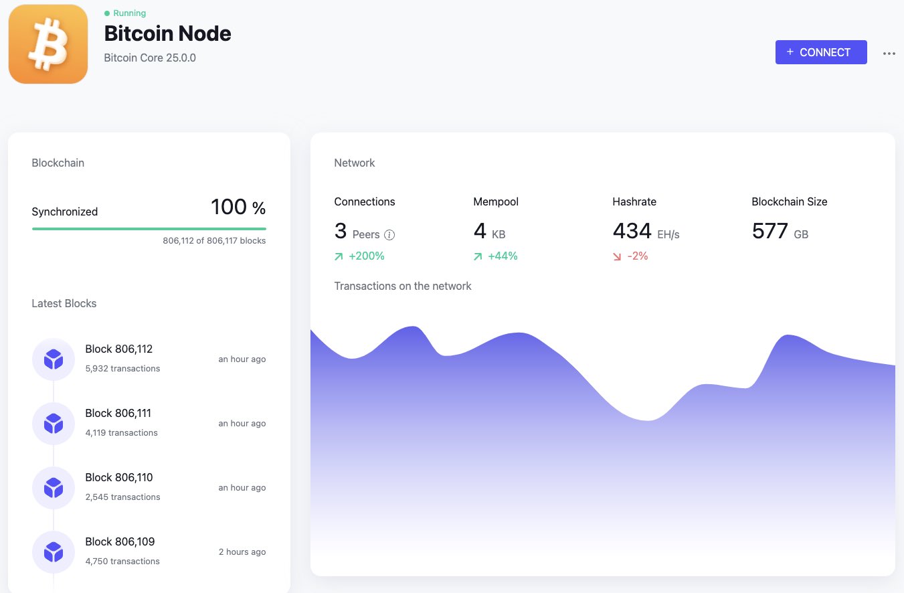The width and height of the screenshot is (904, 593).
Task: Click the Transactions on the network area chart
Action: (602, 450)
